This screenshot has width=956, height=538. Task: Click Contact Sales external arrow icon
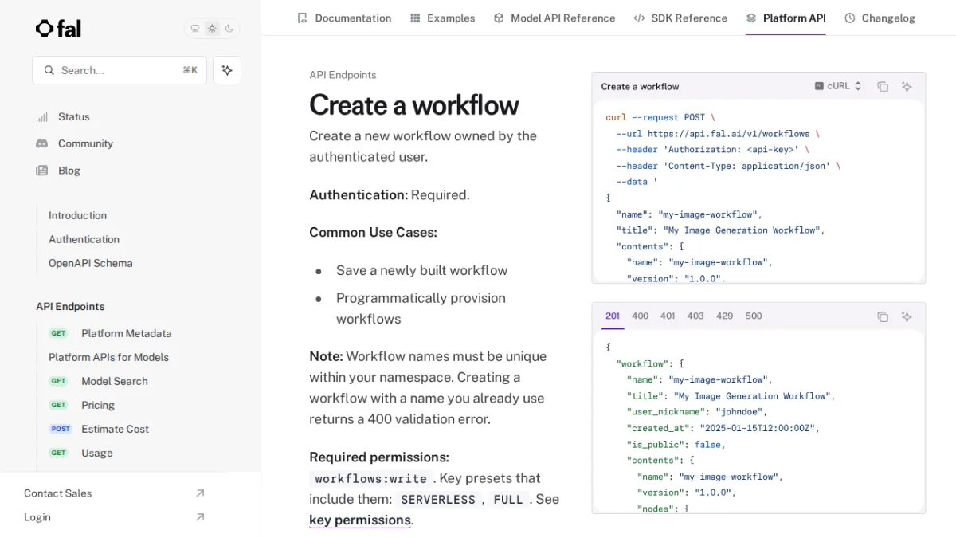(200, 493)
